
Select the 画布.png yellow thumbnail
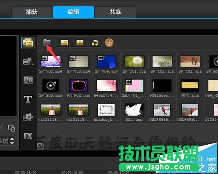(x=190, y=86)
